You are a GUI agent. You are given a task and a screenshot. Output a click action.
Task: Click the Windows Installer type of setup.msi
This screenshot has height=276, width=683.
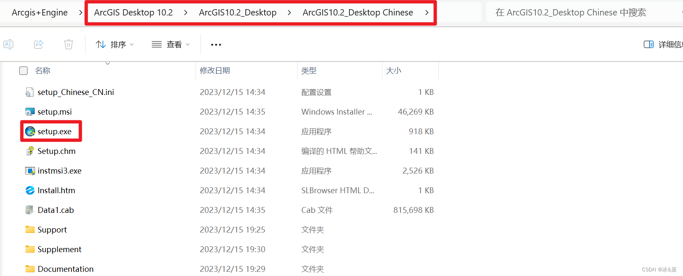(x=336, y=112)
